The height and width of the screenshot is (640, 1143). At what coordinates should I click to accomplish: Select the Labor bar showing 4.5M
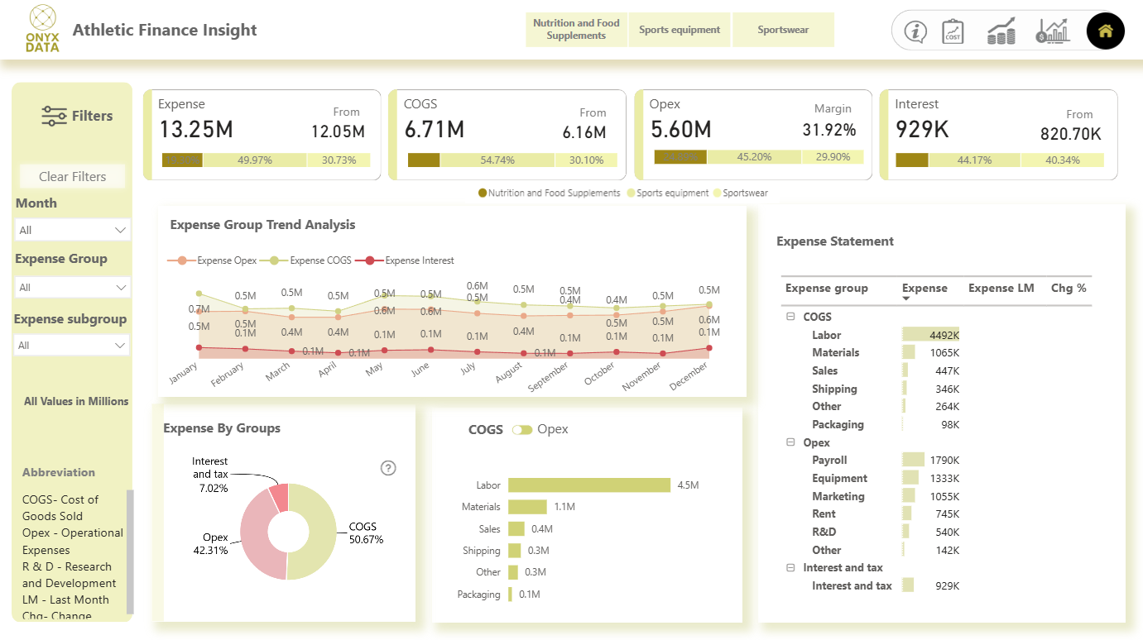588,485
